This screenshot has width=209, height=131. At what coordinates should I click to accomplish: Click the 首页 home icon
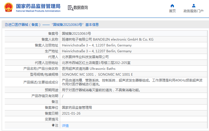[x=172, y=6]
